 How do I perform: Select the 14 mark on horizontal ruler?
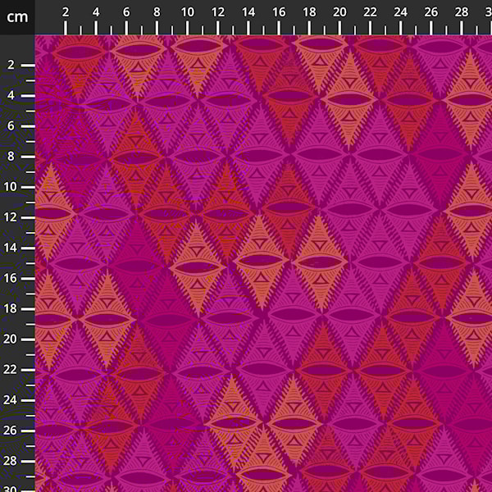pyautogui.click(x=248, y=12)
